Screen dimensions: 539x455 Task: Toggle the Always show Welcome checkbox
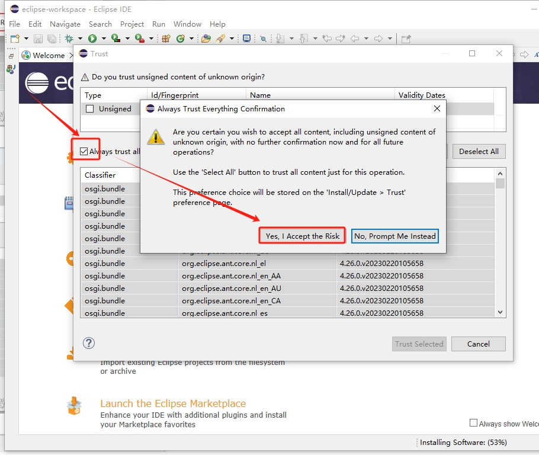click(473, 422)
